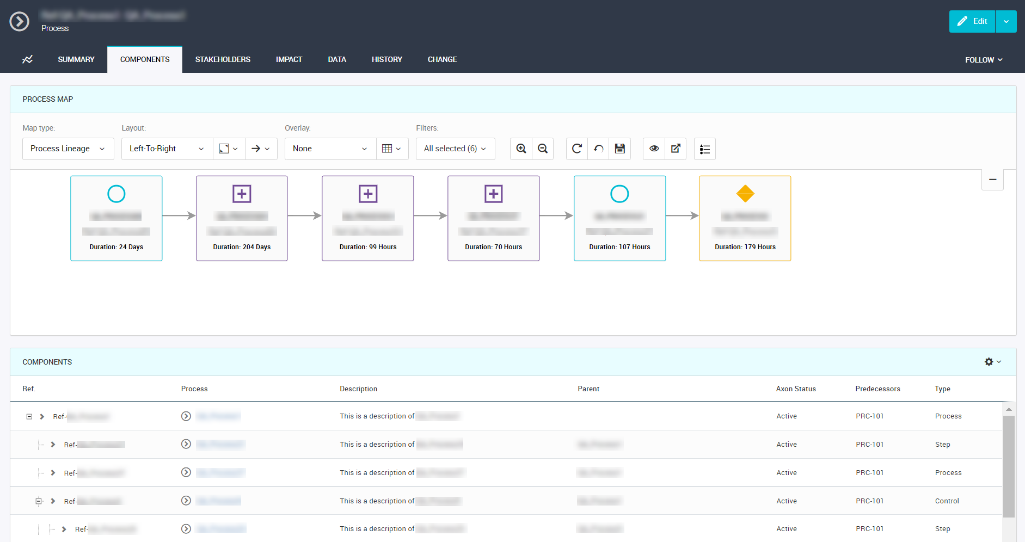Image resolution: width=1025 pixels, height=542 pixels.
Task: Click process icon in the first table row
Action: [186, 416]
